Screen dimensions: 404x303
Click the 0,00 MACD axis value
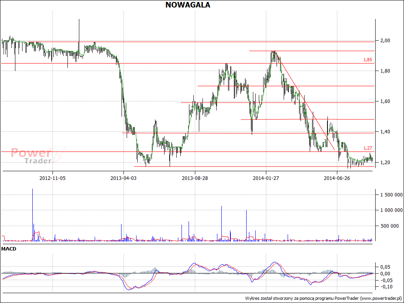point(386,274)
